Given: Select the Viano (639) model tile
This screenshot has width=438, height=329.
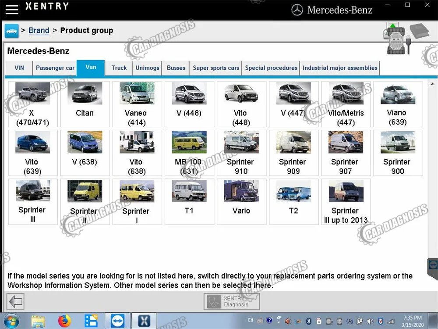Looking at the screenshot, I should (398, 104).
